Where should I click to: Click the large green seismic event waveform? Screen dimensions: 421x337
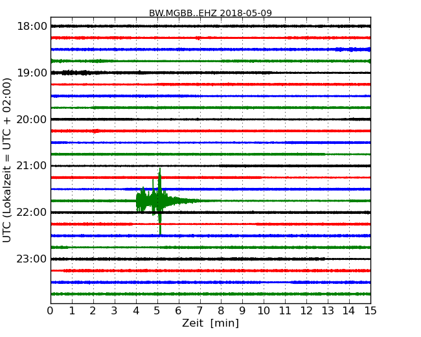click(x=160, y=201)
